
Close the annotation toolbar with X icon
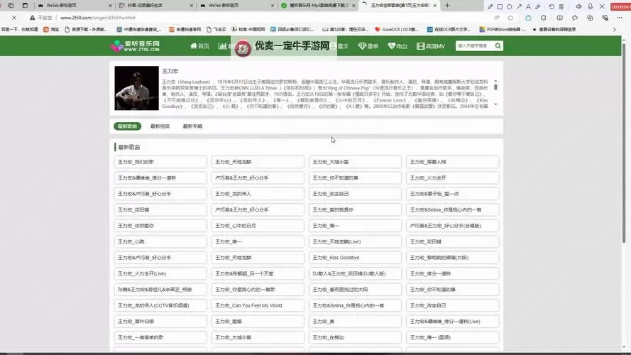click(602, 6)
